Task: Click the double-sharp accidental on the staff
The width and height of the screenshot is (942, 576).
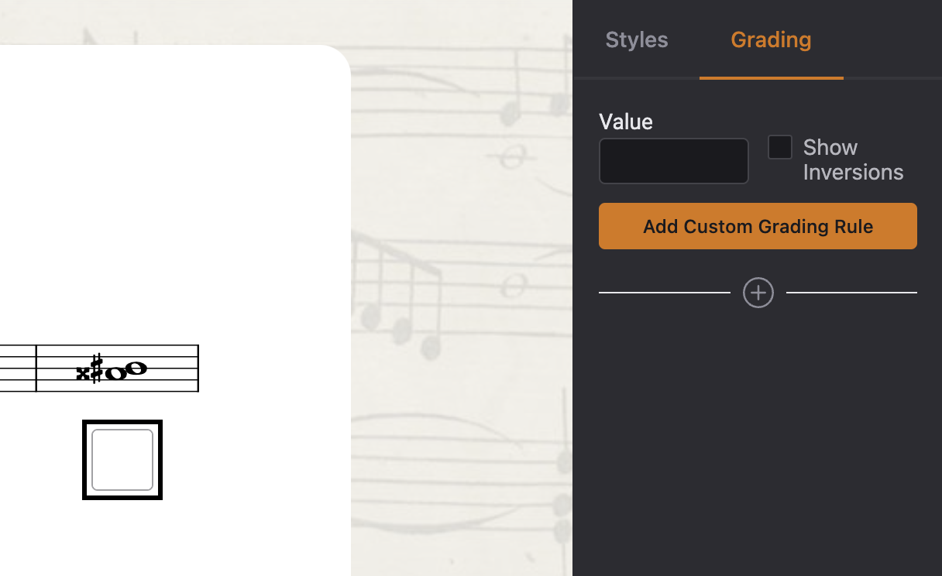Action: [82, 373]
